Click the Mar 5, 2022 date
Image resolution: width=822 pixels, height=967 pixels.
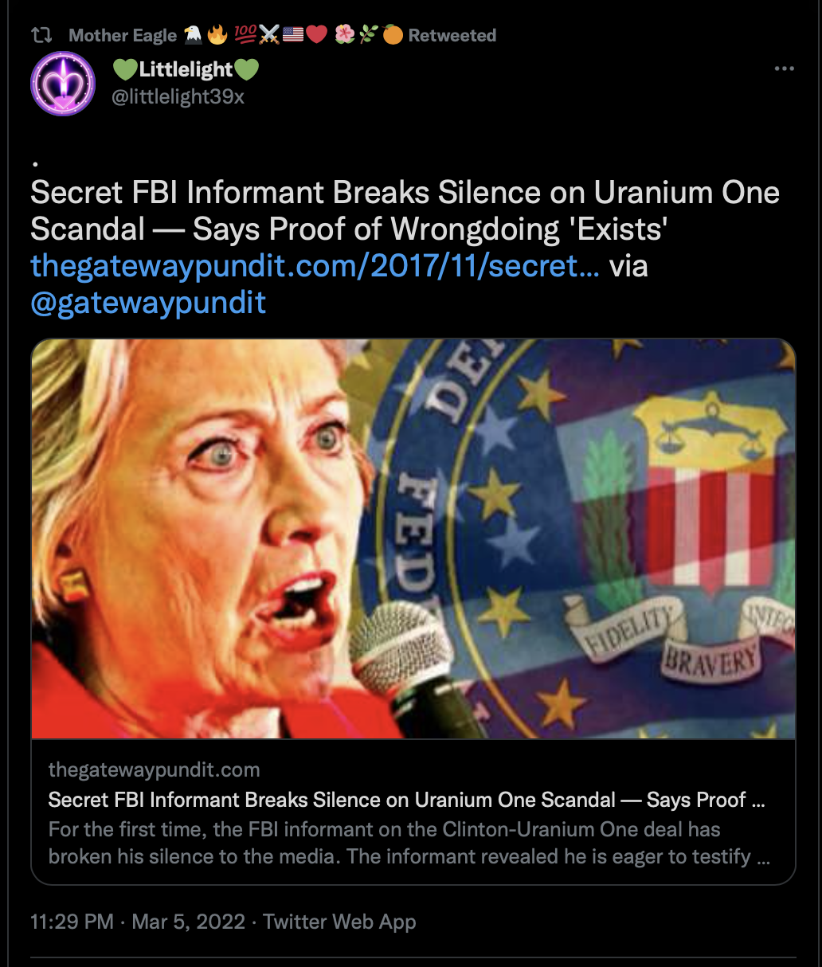(188, 922)
